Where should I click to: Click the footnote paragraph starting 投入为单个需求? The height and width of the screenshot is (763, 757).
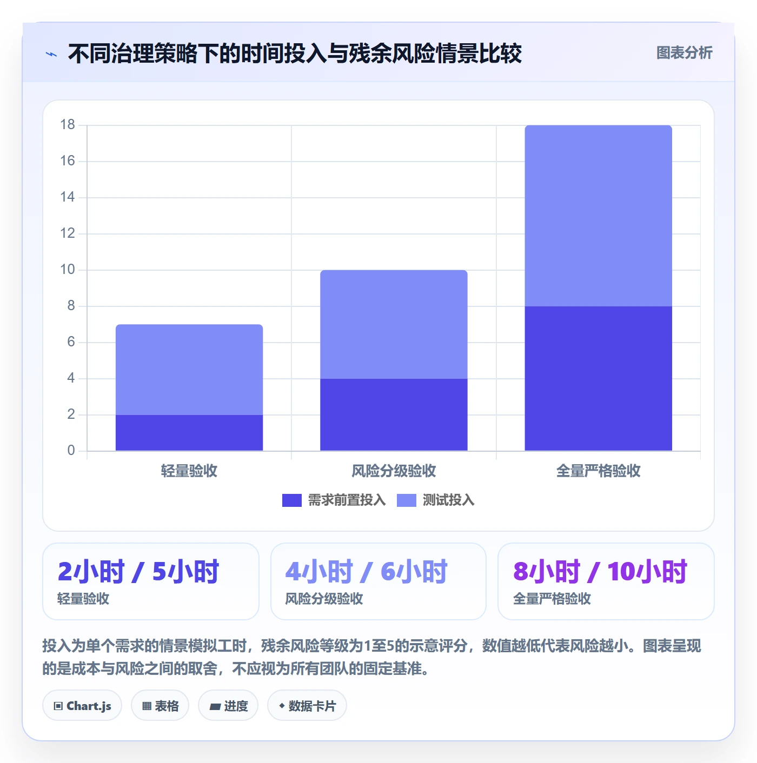(x=371, y=657)
